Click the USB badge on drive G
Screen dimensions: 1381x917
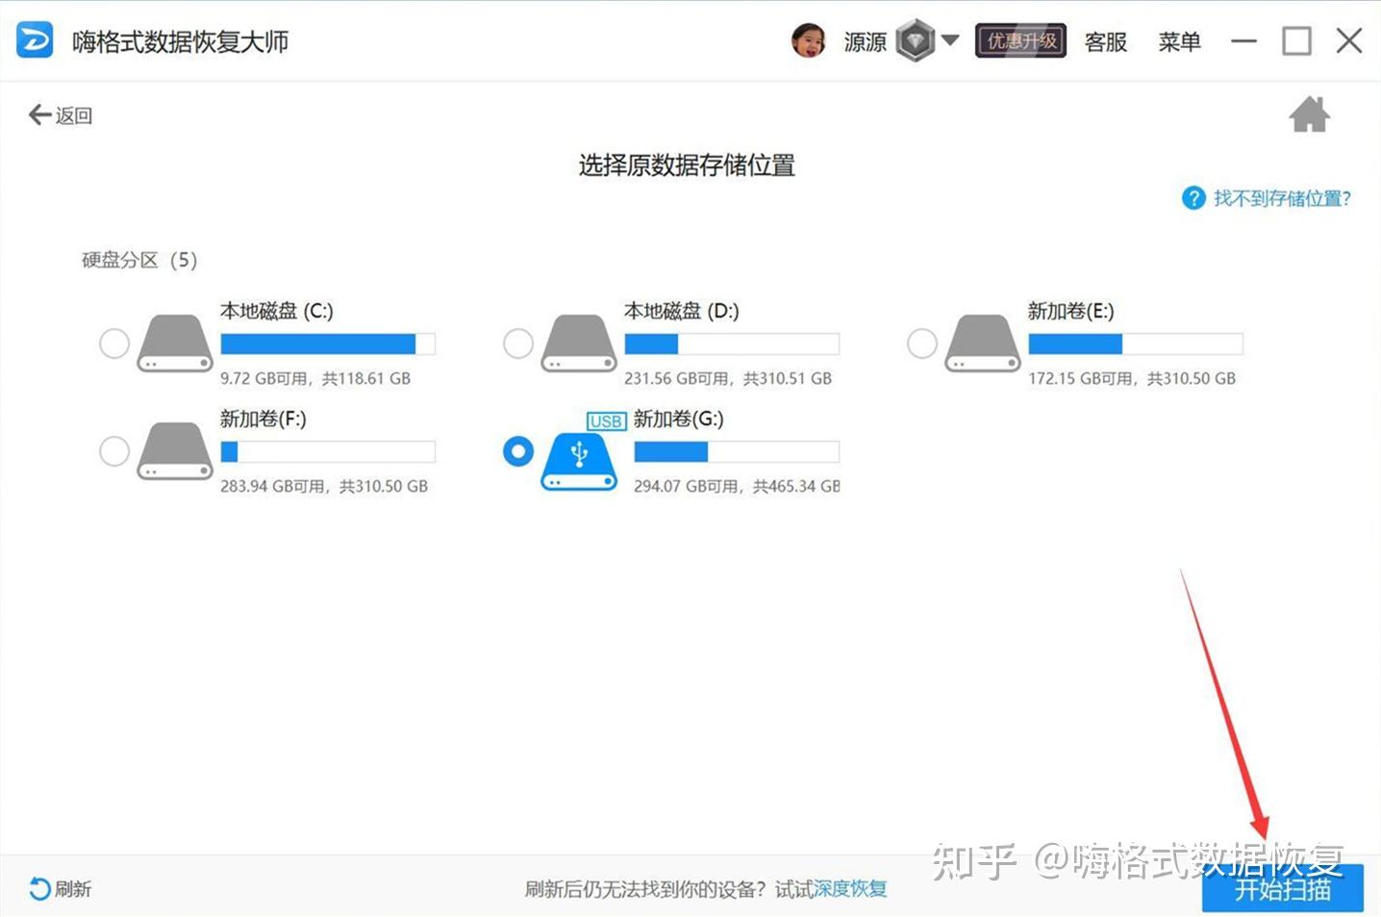click(x=606, y=420)
